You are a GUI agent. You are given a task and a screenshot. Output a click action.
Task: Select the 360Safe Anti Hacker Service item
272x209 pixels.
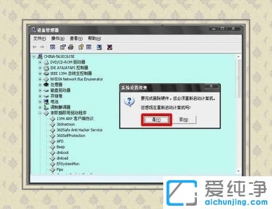click(x=79, y=130)
